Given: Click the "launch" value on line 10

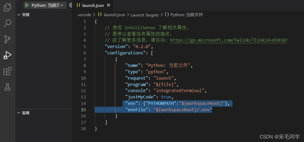Looking at the screenshot, I should pos(164,78).
